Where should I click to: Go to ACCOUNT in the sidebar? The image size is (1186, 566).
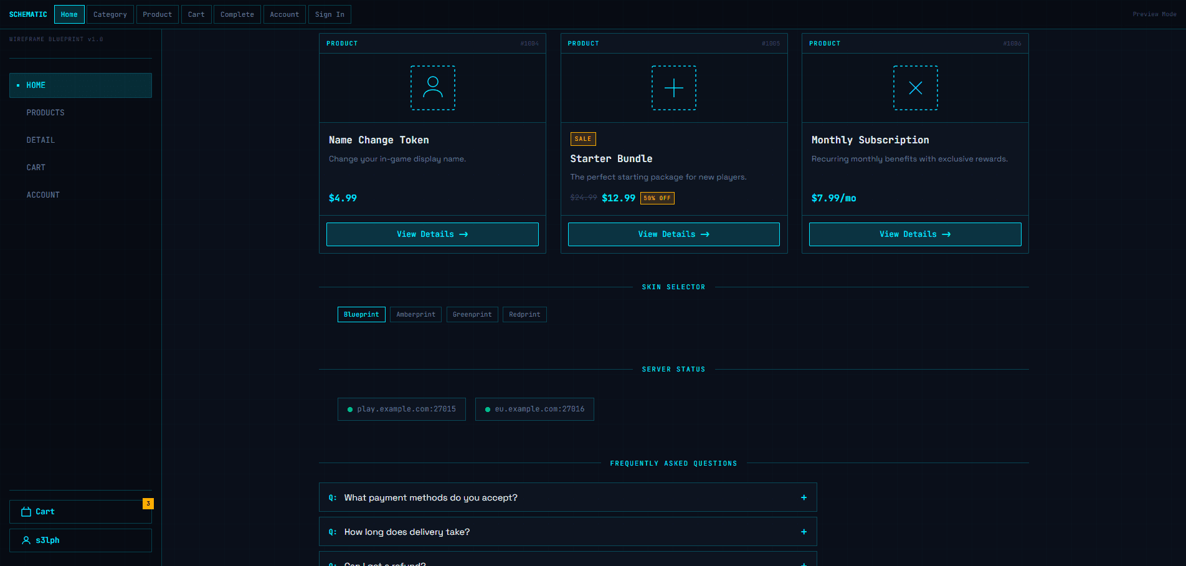pyautogui.click(x=80, y=195)
